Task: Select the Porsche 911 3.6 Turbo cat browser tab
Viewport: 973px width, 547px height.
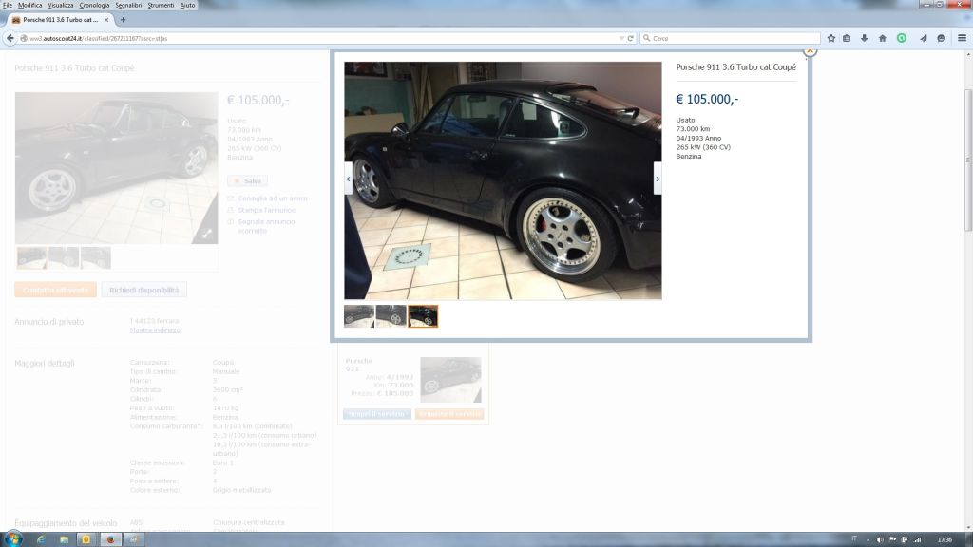Action: tap(60, 20)
